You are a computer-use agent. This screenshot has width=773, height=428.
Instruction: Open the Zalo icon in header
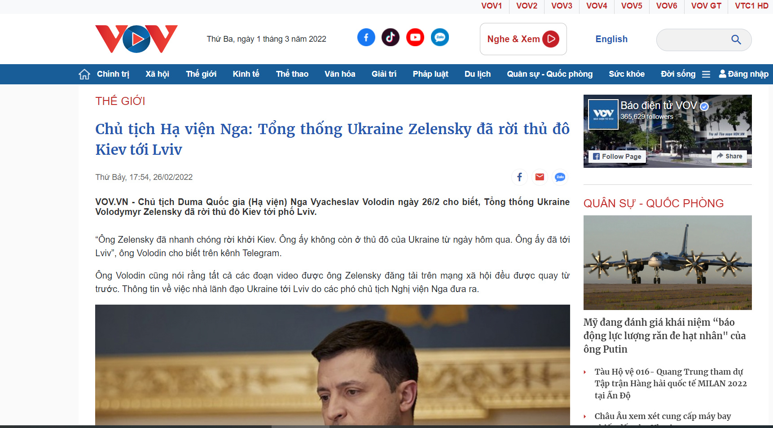point(440,37)
